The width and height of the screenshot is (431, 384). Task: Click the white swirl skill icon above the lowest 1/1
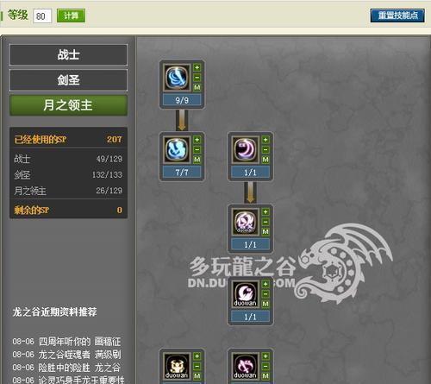click(x=245, y=293)
